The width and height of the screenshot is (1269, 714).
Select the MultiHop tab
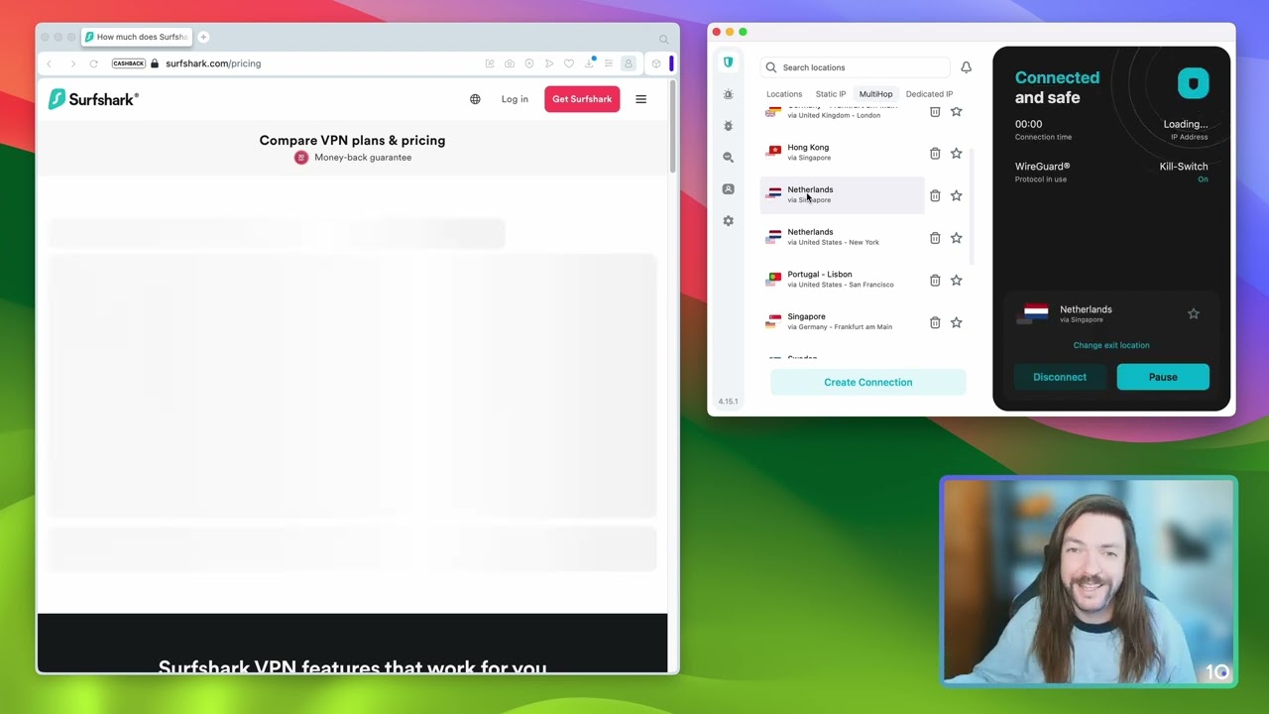[x=875, y=94]
